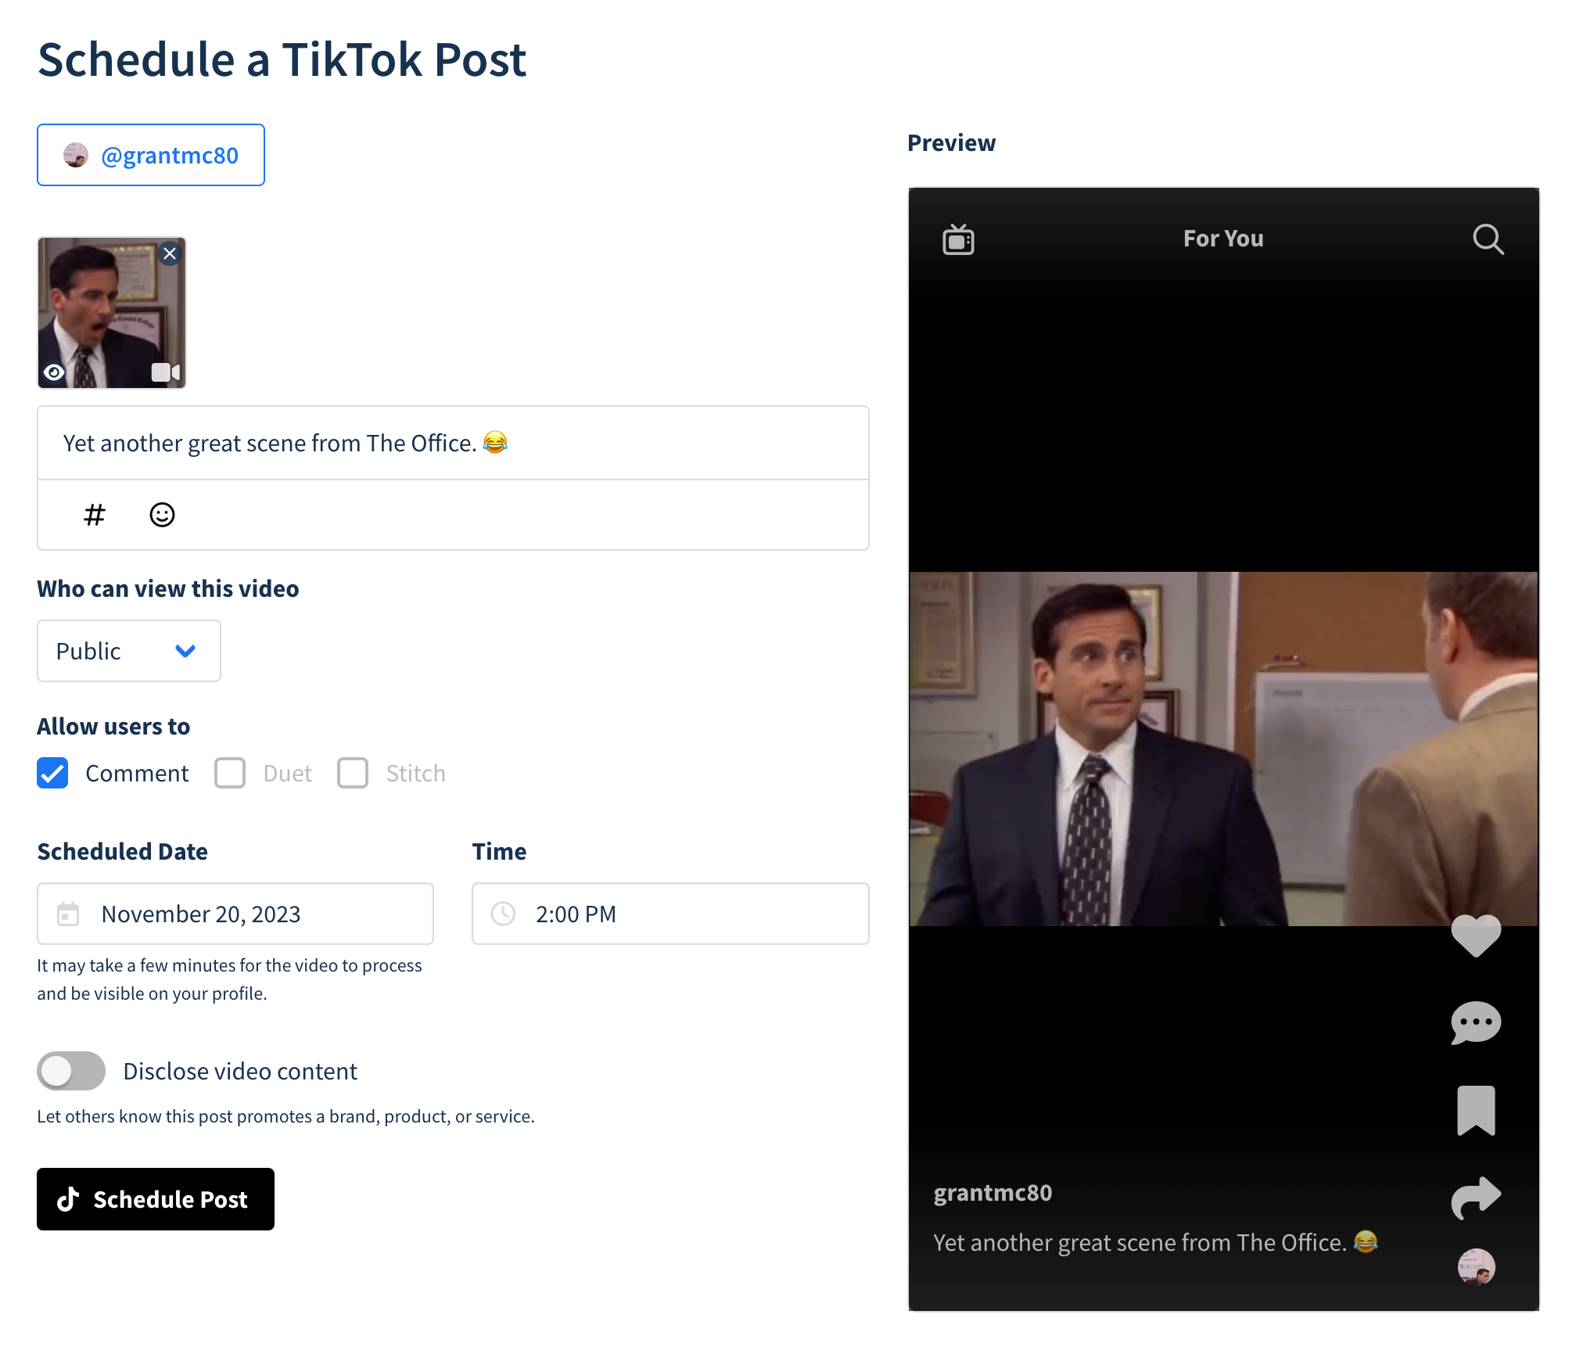The width and height of the screenshot is (1569, 1347).
Task: Open the Scheduled Date picker field
Action: [x=235, y=914]
